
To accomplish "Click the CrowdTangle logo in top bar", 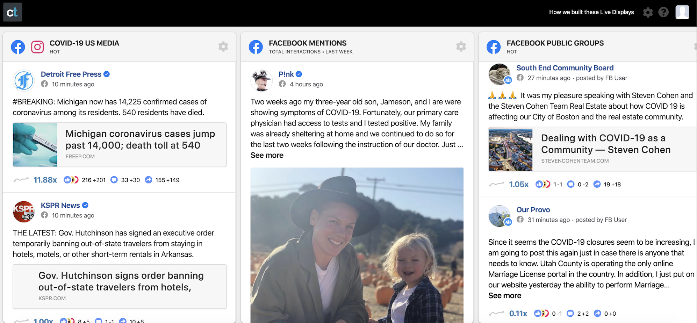I will click(13, 12).
